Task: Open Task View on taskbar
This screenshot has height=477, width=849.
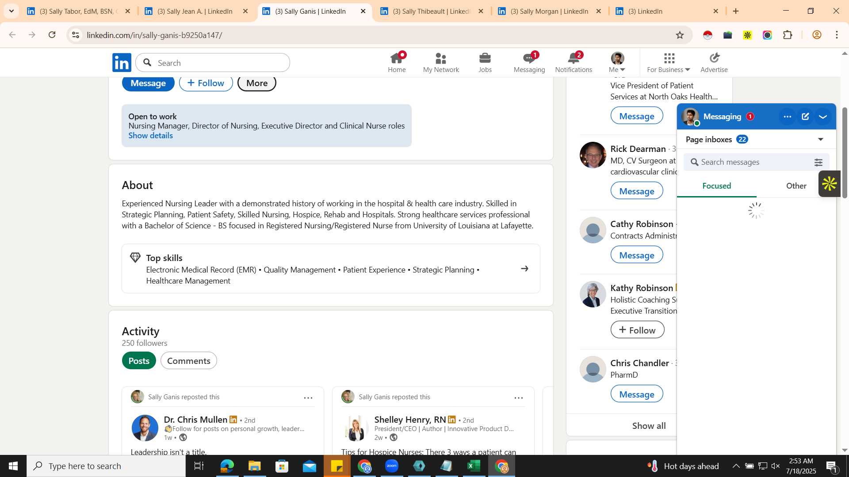Action: pos(199,466)
